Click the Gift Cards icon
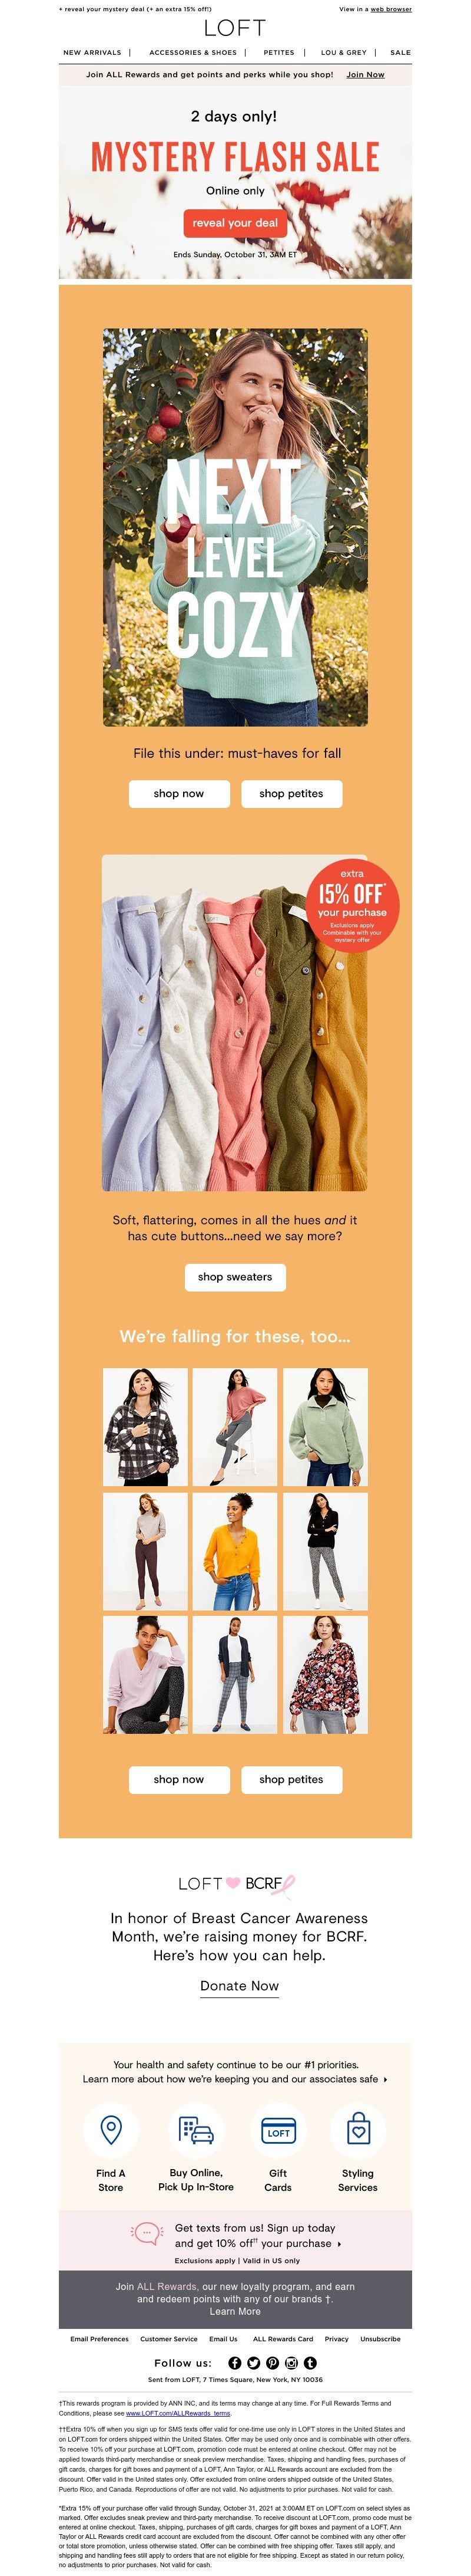471x2576 pixels. click(278, 2131)
